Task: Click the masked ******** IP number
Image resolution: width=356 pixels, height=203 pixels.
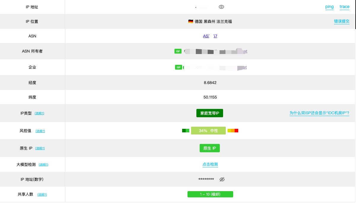Action: click(206, 179)
